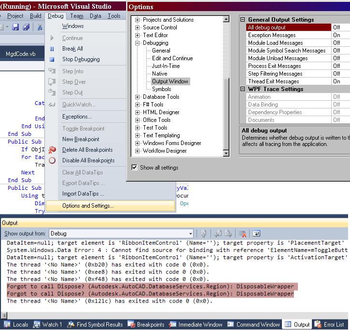This screenshot has width=350, height=330.
Task: Choose Options and Settings menu entry
Action: click(88, 206)
